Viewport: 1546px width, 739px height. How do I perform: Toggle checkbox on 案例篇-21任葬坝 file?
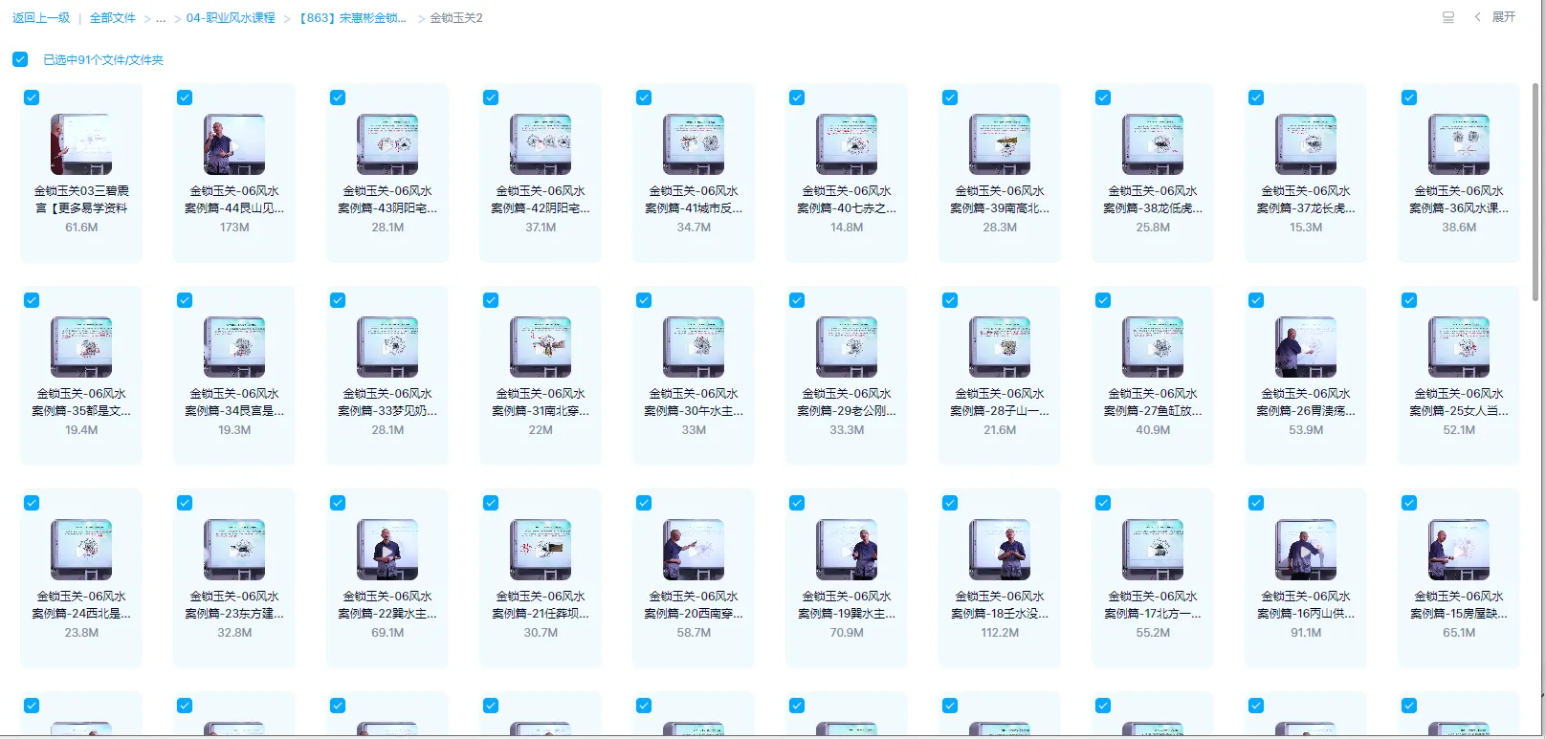coord(491,503)
